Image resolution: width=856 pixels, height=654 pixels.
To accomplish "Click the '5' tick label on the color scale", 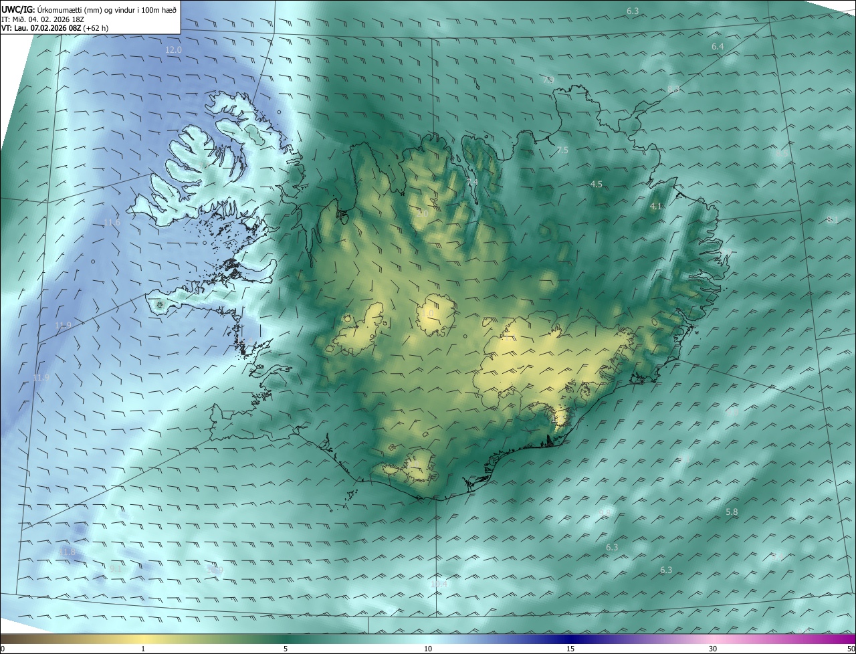I will [286, 649].
